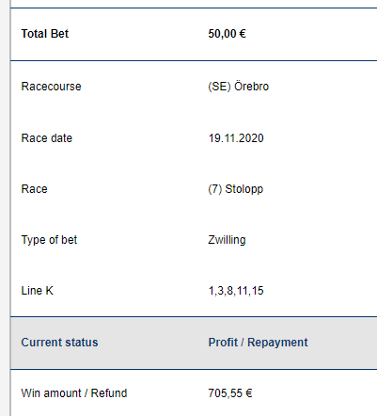
Task: Click the Racecourse label
Action: point(51,87)
